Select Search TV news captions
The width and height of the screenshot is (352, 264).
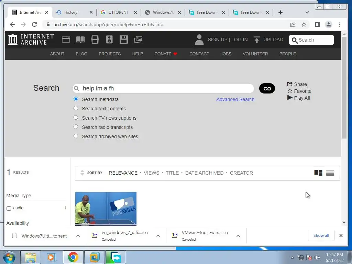click(x=76, y=118)
